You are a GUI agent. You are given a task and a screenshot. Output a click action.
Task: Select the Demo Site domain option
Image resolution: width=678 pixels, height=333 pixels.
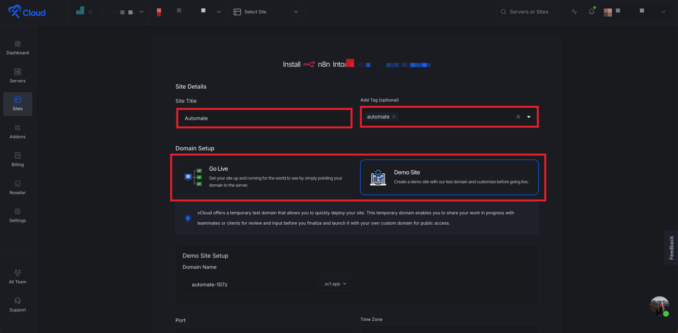coord(449,177)
